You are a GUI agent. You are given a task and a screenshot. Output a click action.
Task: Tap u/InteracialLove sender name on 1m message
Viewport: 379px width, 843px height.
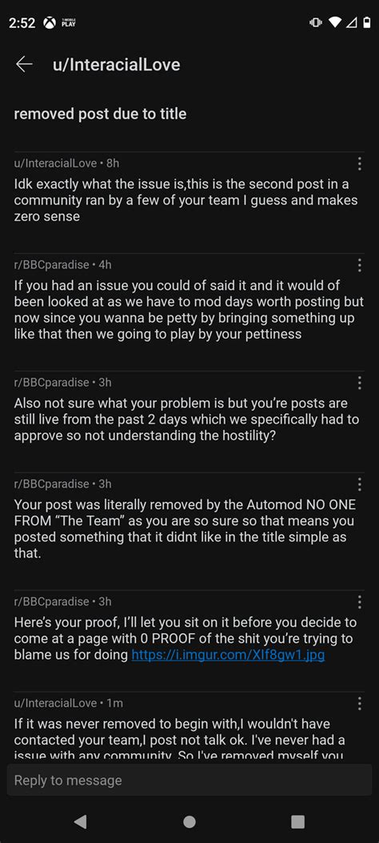point(55,703)
